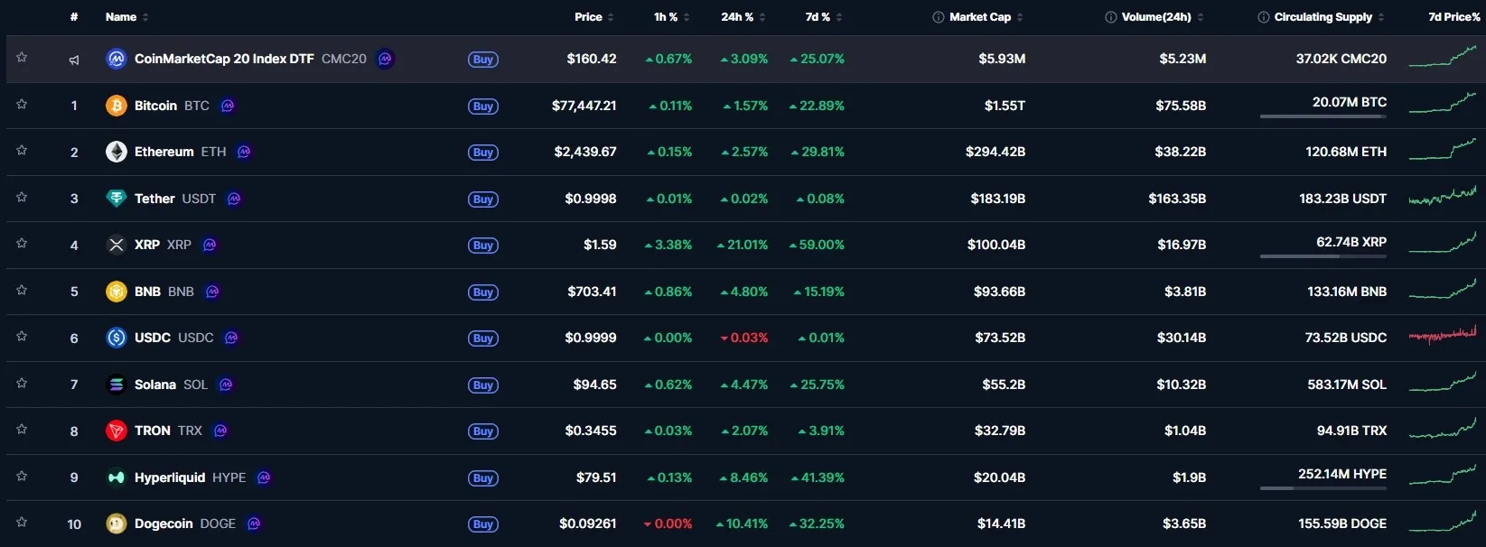Click the purple badge icon beside DOGE
This screenshot has height=547, width=1486.
coord(254,524)
